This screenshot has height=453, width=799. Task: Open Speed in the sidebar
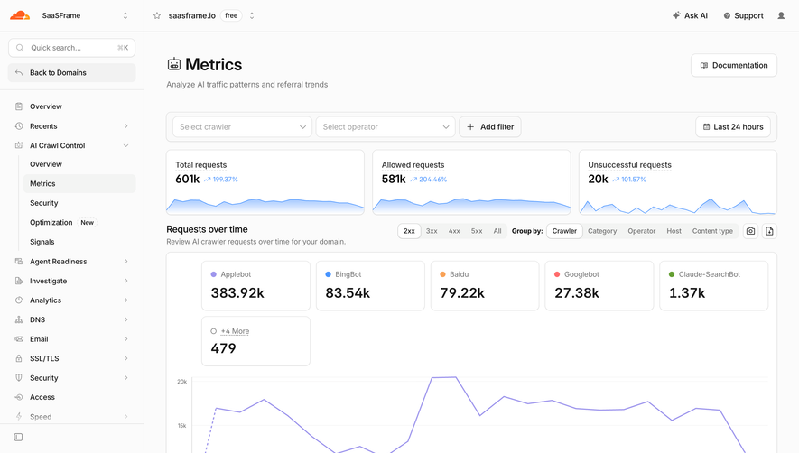(41, 416)
